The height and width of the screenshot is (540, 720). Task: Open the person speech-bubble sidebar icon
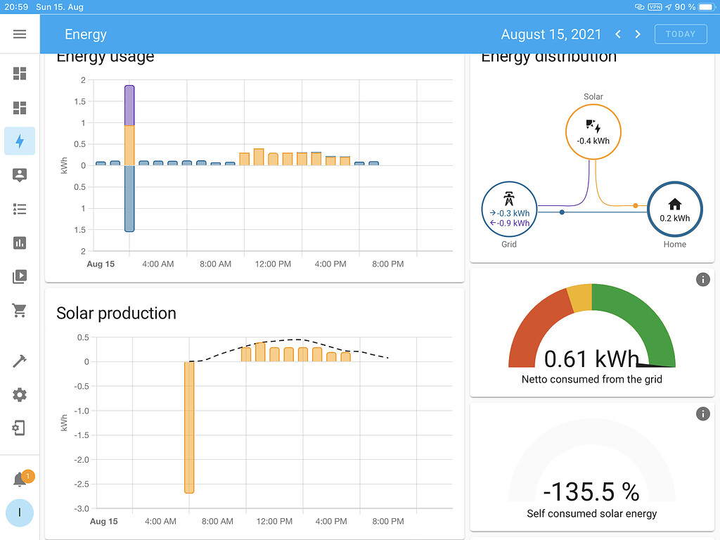(19, 175)
